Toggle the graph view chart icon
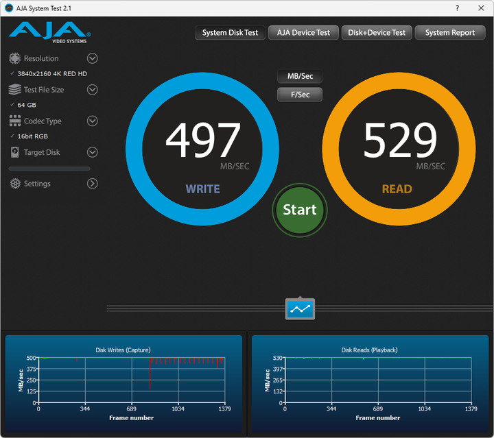The image size is (494, 438). pyautogui.click(x=300, y=308)
